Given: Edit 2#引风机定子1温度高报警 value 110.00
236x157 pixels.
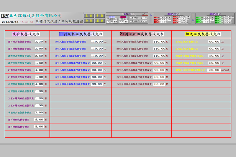Looking at the screenshot, I should point(159,42).
